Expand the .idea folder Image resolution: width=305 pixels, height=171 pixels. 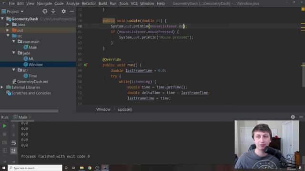[x=8, y=24]
